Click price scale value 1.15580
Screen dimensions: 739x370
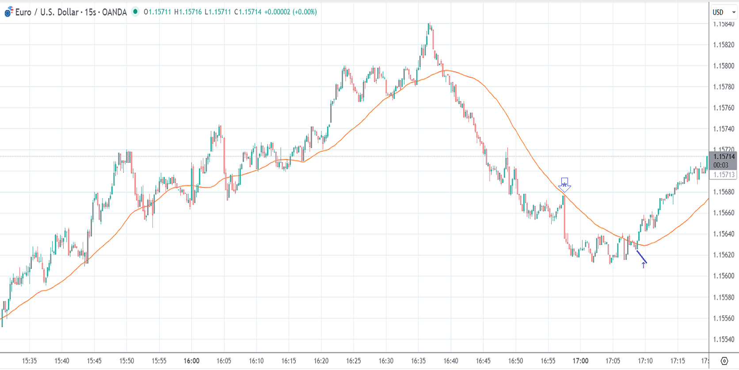pyautogui.click(x=724, y=298)
